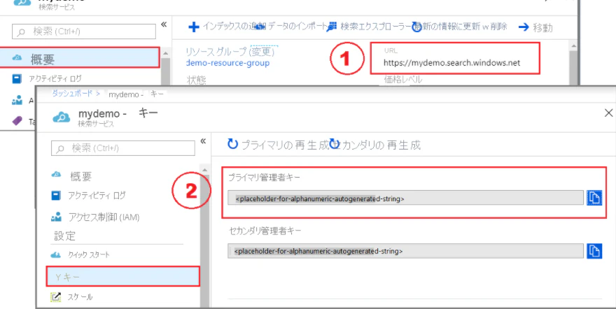The height and width of the screenshot is (309, 616).
Task: Click the Quick start cloud icon
Action: [x=56, y=255]
